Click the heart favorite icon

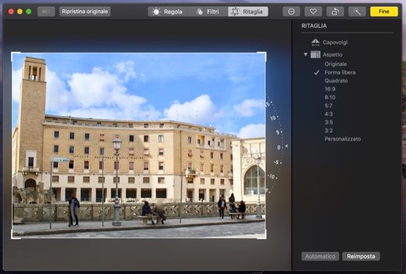tap(313, 11)
